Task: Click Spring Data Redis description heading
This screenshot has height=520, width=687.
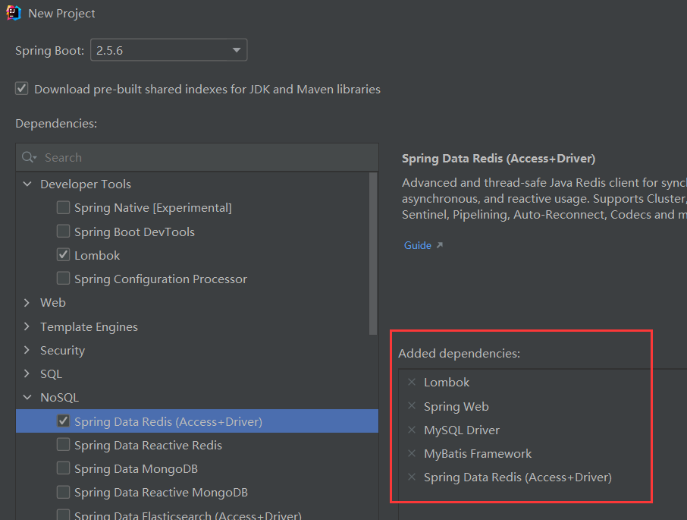Action: click(x=499, y=159)
